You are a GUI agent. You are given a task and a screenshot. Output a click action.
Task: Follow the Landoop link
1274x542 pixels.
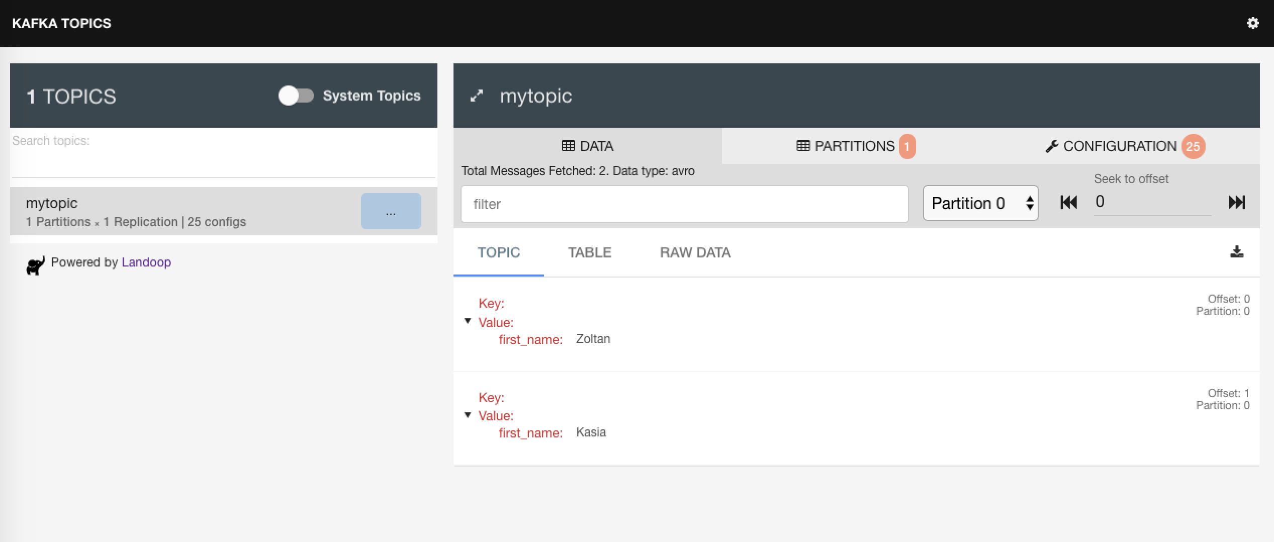coord(146,262)
